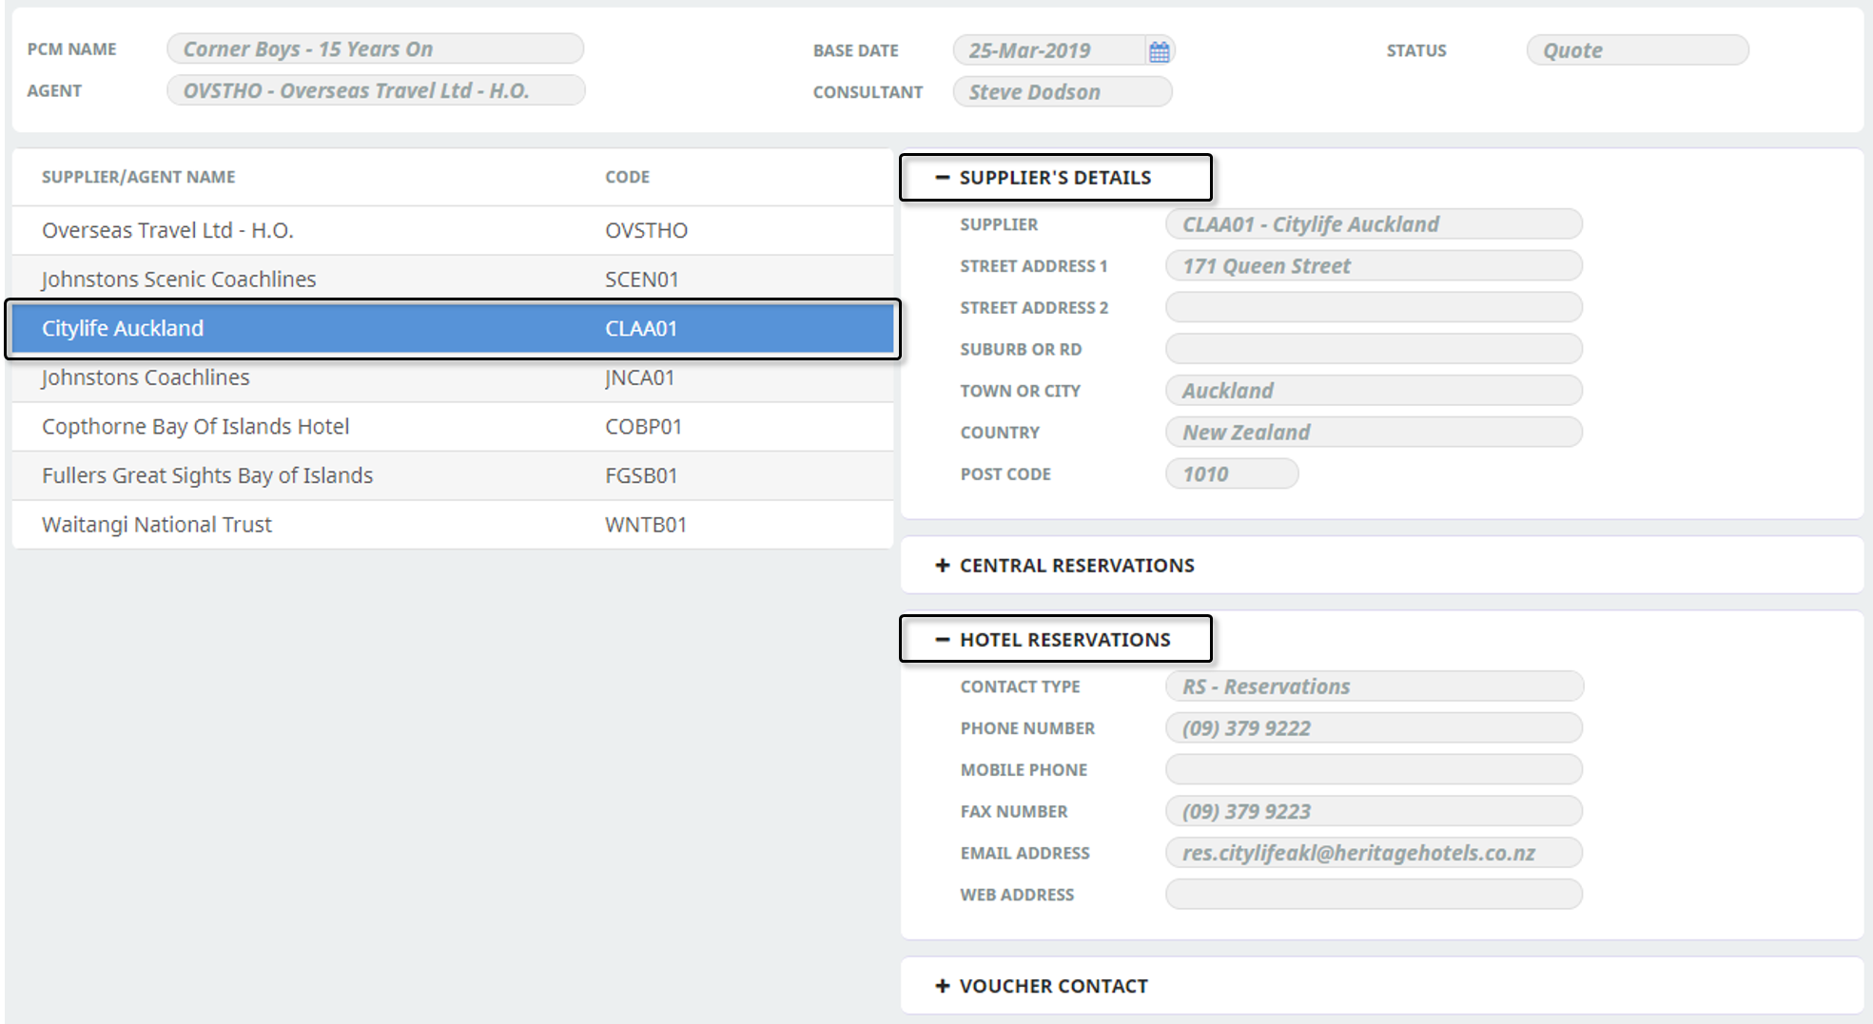Click the empty Web Address field
The height and width of the screenshot is (1024, 1873).
pos(1374,895)
